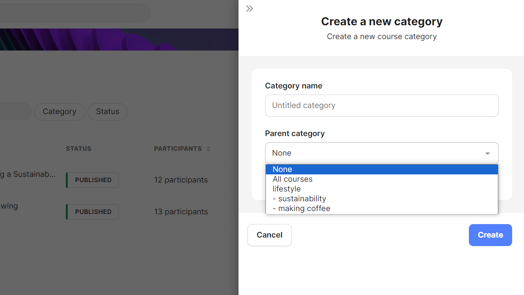This screenshot has width=524, height=295.
Task: Open the Category filter pill
Action: [59, 112]
